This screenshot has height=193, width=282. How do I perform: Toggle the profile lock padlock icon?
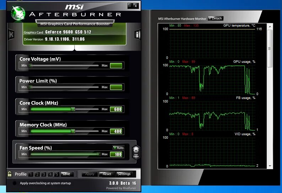[10, 174]
